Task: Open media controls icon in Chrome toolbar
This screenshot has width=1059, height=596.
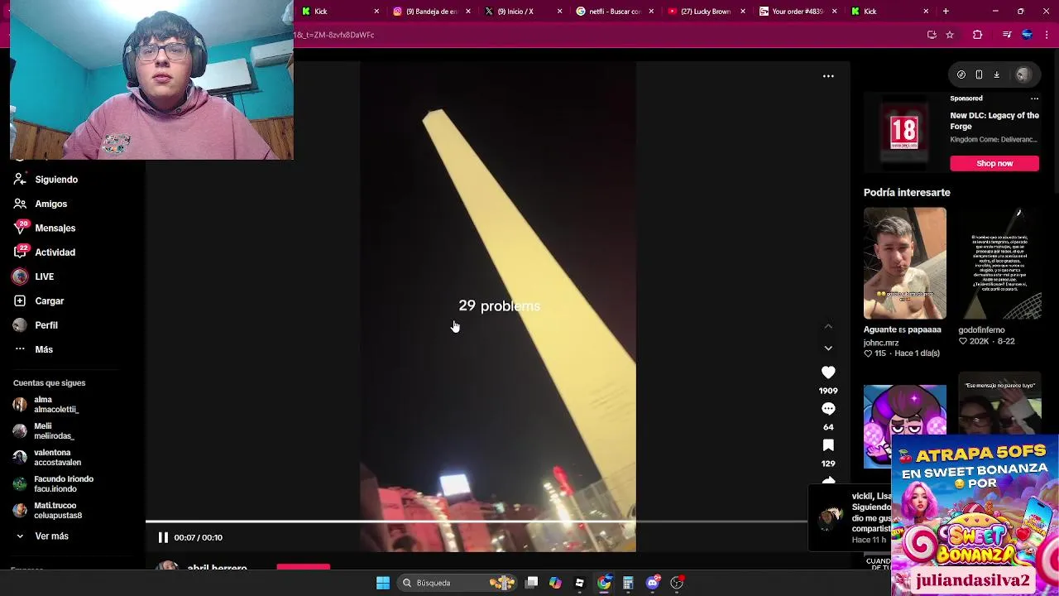Action: pyautogui.click(x=1006, y=35)
